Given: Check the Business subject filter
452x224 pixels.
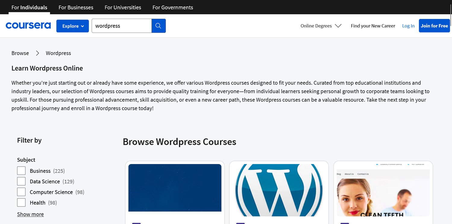Looking at the screenshot, I should [21, 171].
